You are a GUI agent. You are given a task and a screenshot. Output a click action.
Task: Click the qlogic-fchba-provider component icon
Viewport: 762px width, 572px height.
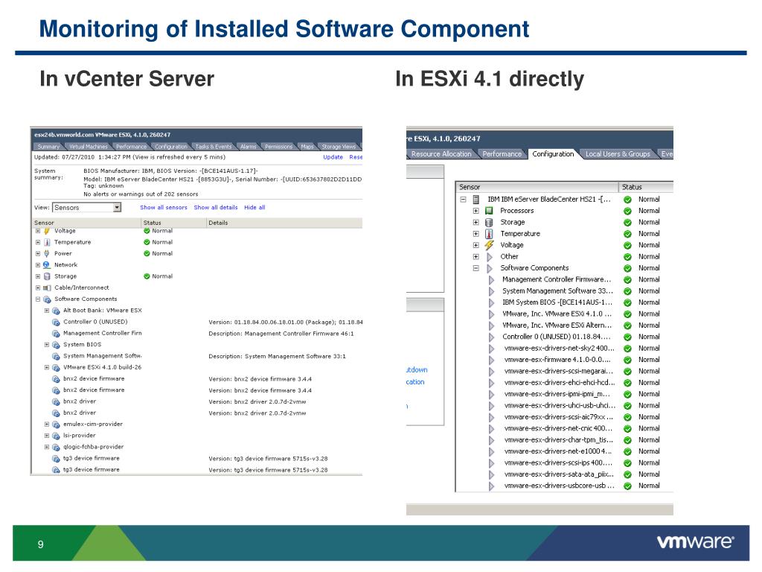pyautogui.click(x=56, y=447)
